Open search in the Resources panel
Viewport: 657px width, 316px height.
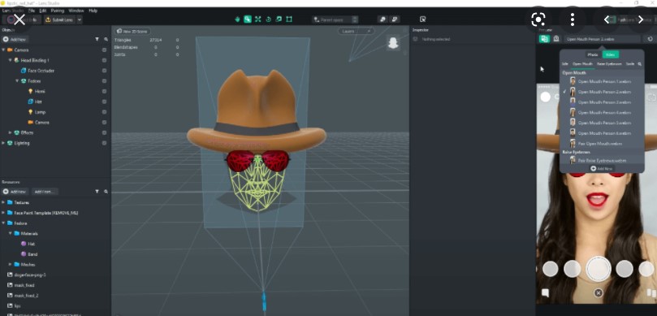(106, 191)
